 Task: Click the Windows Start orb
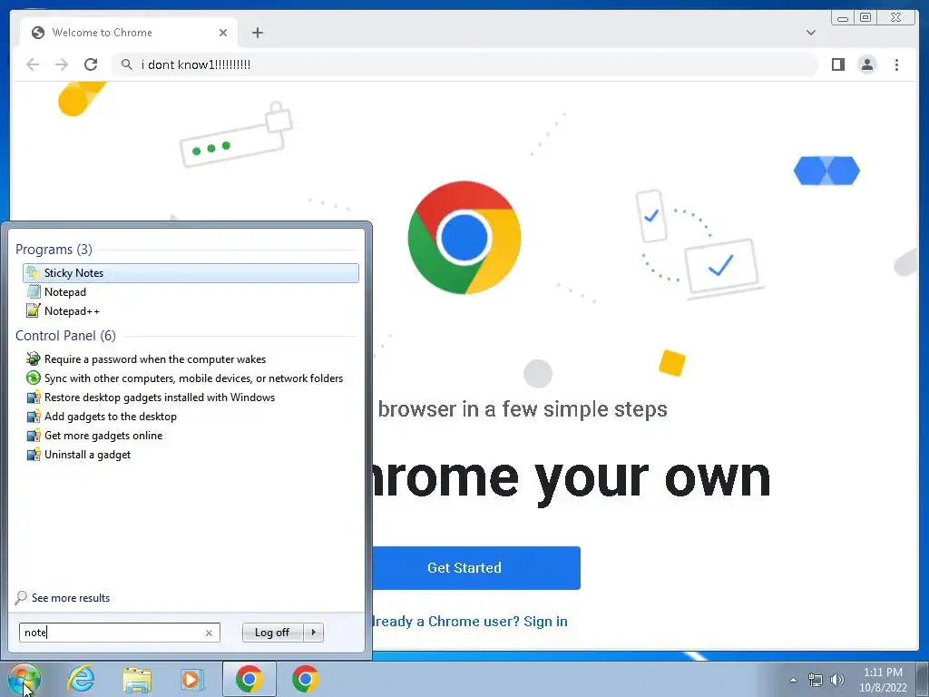click(24, 679)
